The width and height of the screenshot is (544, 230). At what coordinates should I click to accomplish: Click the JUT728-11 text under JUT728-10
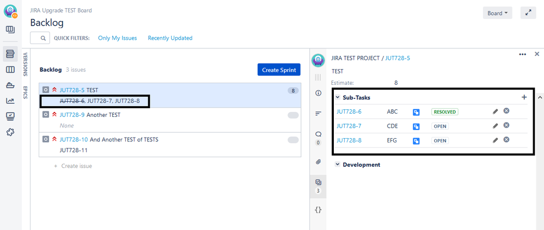[74, 150]
